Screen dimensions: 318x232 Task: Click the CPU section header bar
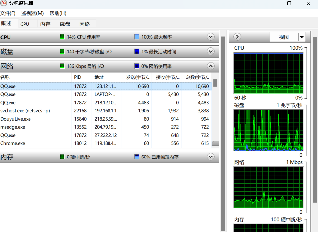click(109, 37)
